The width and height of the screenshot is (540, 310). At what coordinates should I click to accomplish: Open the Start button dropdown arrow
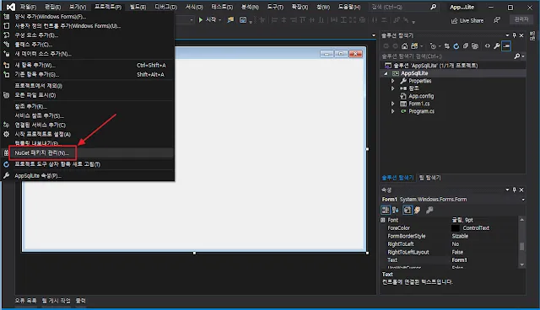pos(219,20)
